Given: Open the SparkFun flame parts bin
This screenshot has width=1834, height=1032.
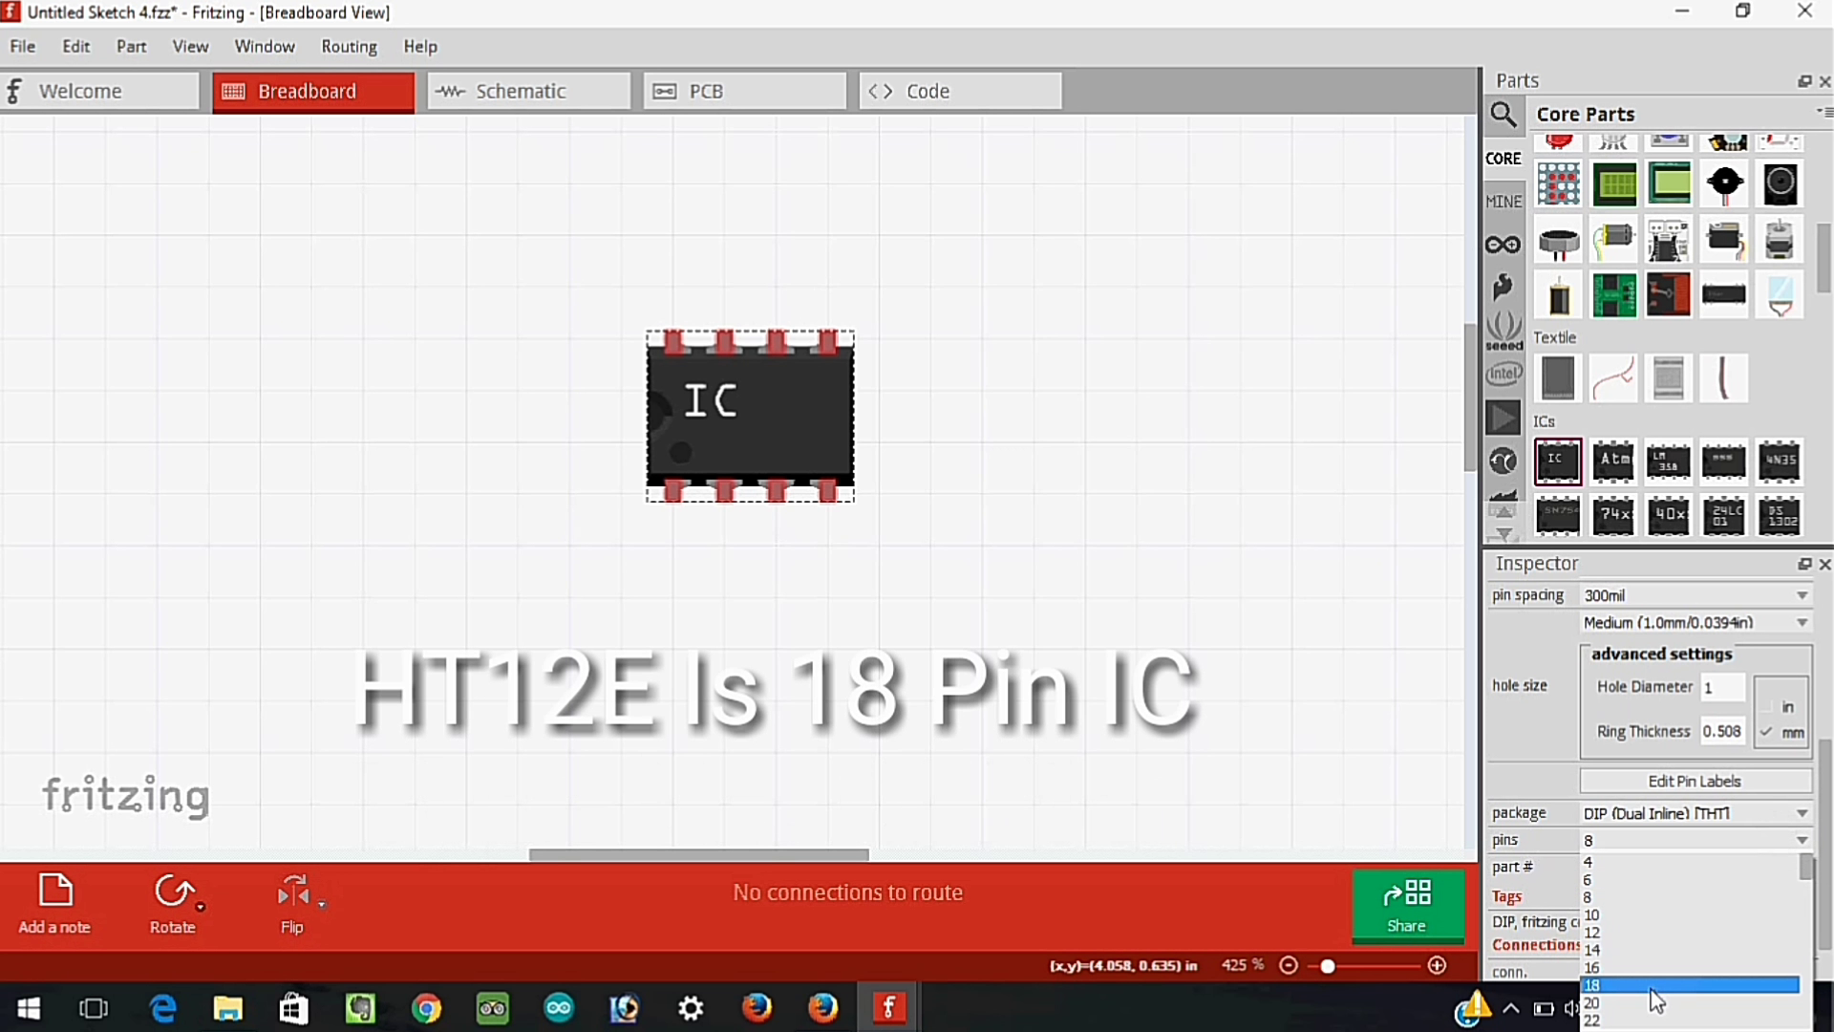Looking at the screenshot, I should (1503, 287).
